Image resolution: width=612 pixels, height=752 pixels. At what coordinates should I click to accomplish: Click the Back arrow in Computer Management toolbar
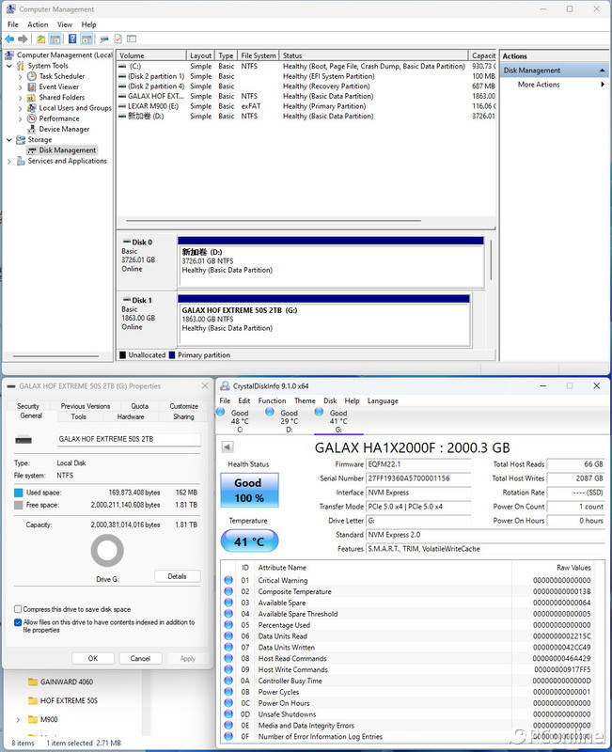(9, 39)
